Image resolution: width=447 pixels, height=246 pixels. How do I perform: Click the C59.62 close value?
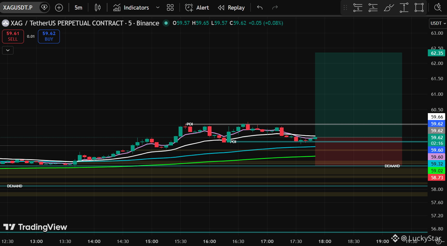(238, 23)
